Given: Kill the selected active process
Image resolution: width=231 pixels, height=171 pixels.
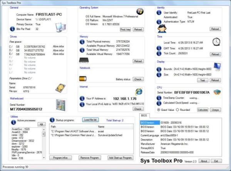Looking at the screenshot, I should [41, 124].
